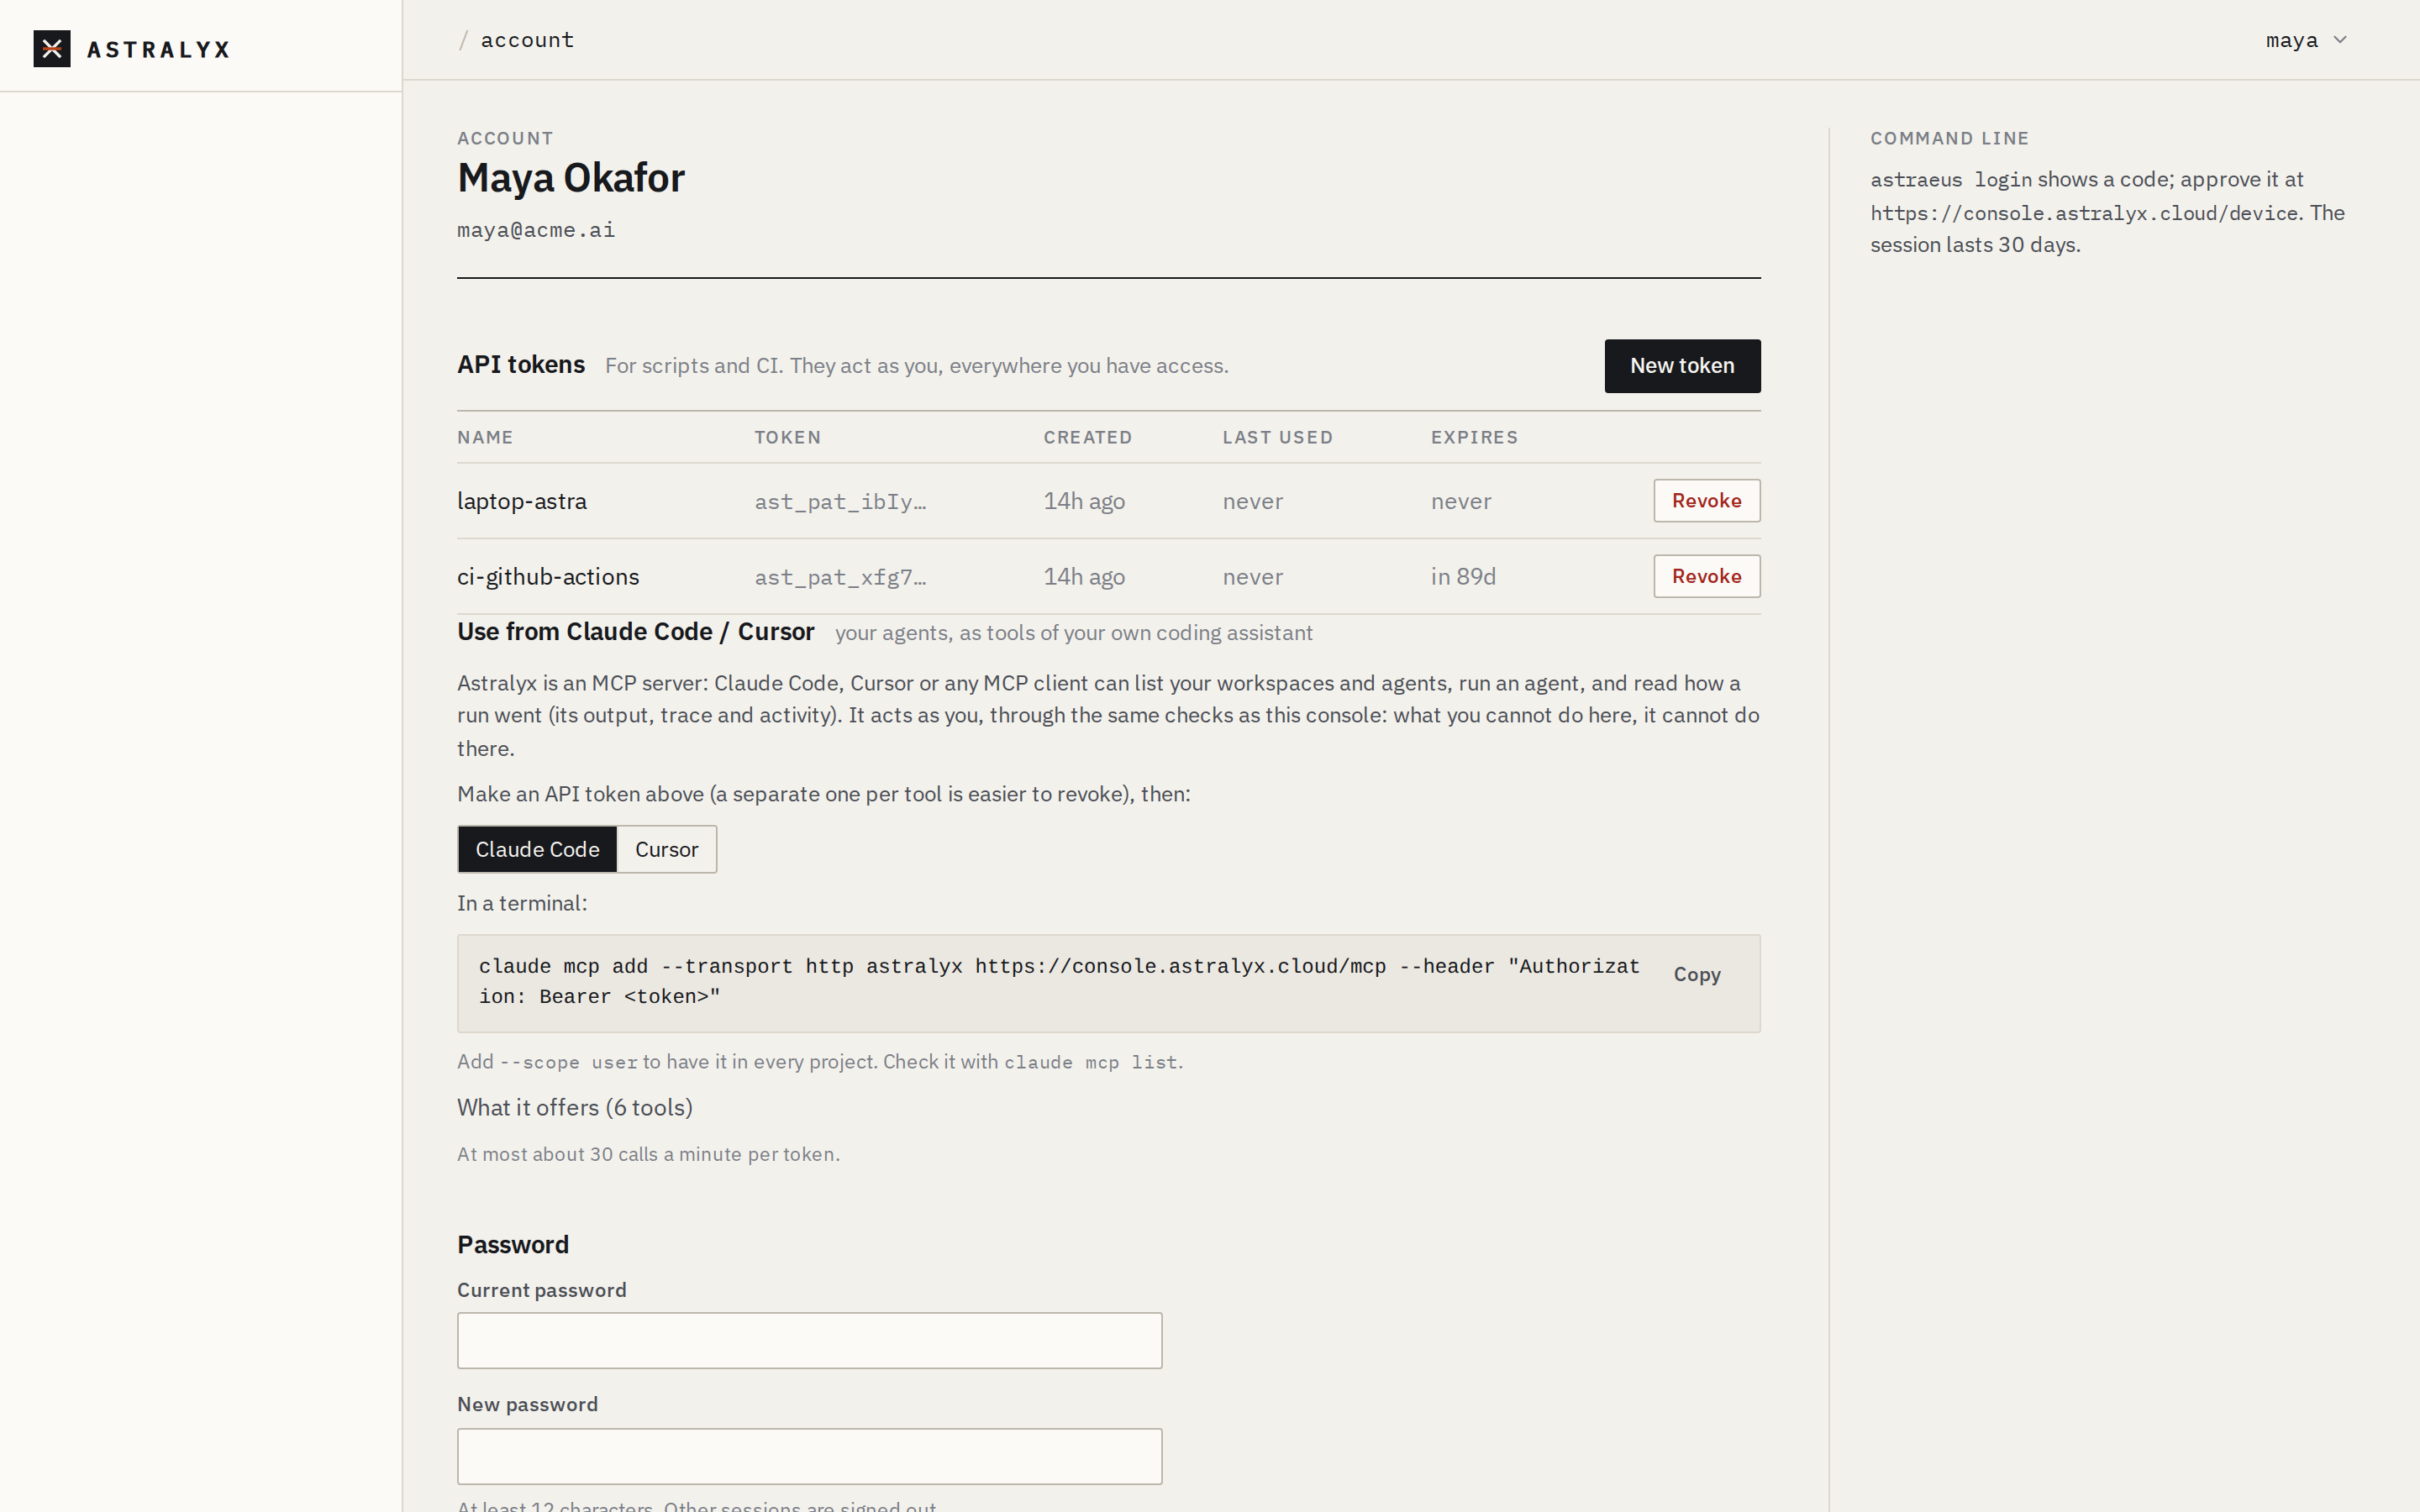The height and width of the screenshot is (1512, 2420).
Task: Open the maya user menu chevron
Action: (2340, 40)
